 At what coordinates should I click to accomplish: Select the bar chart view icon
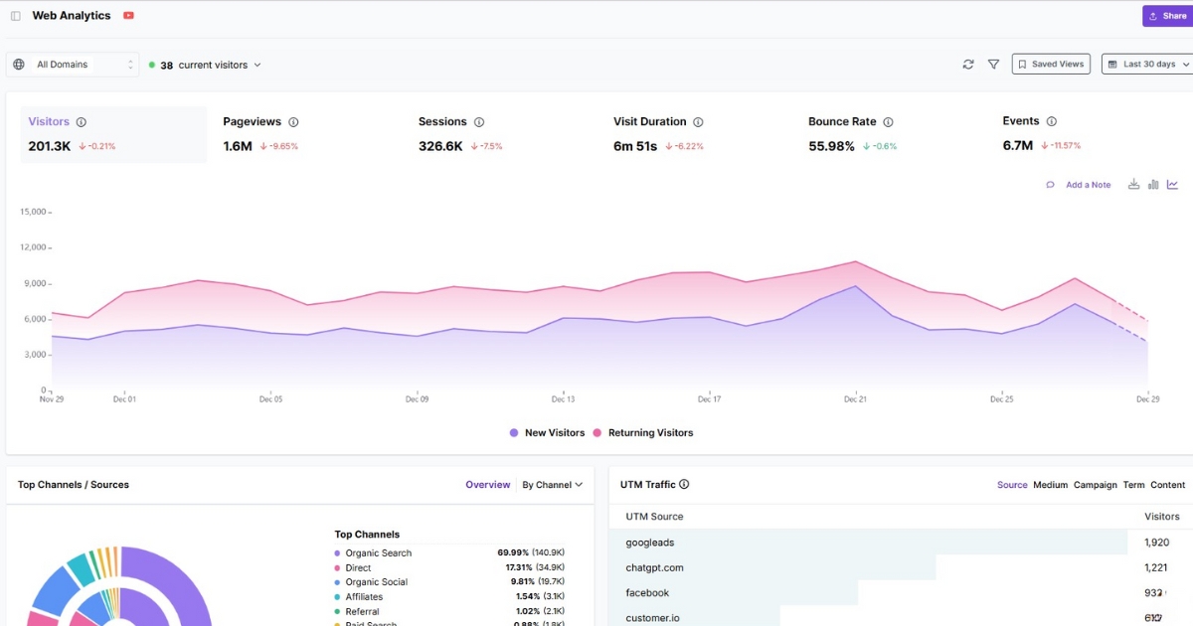[1154, 185]
